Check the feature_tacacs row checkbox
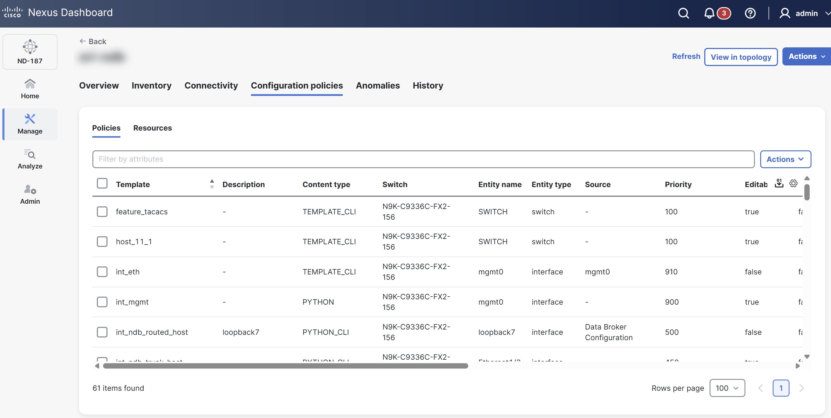The image size is (831, 418). pos(102,212)
